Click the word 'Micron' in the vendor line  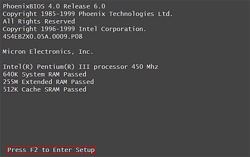[14, 52]
